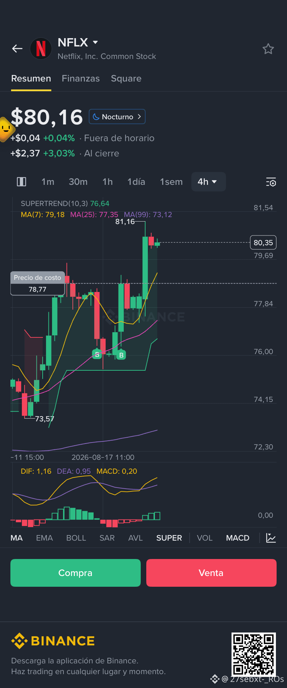287x688 pixels.
Task: Select the 1sem timeframe
Action: coord(171,182)
